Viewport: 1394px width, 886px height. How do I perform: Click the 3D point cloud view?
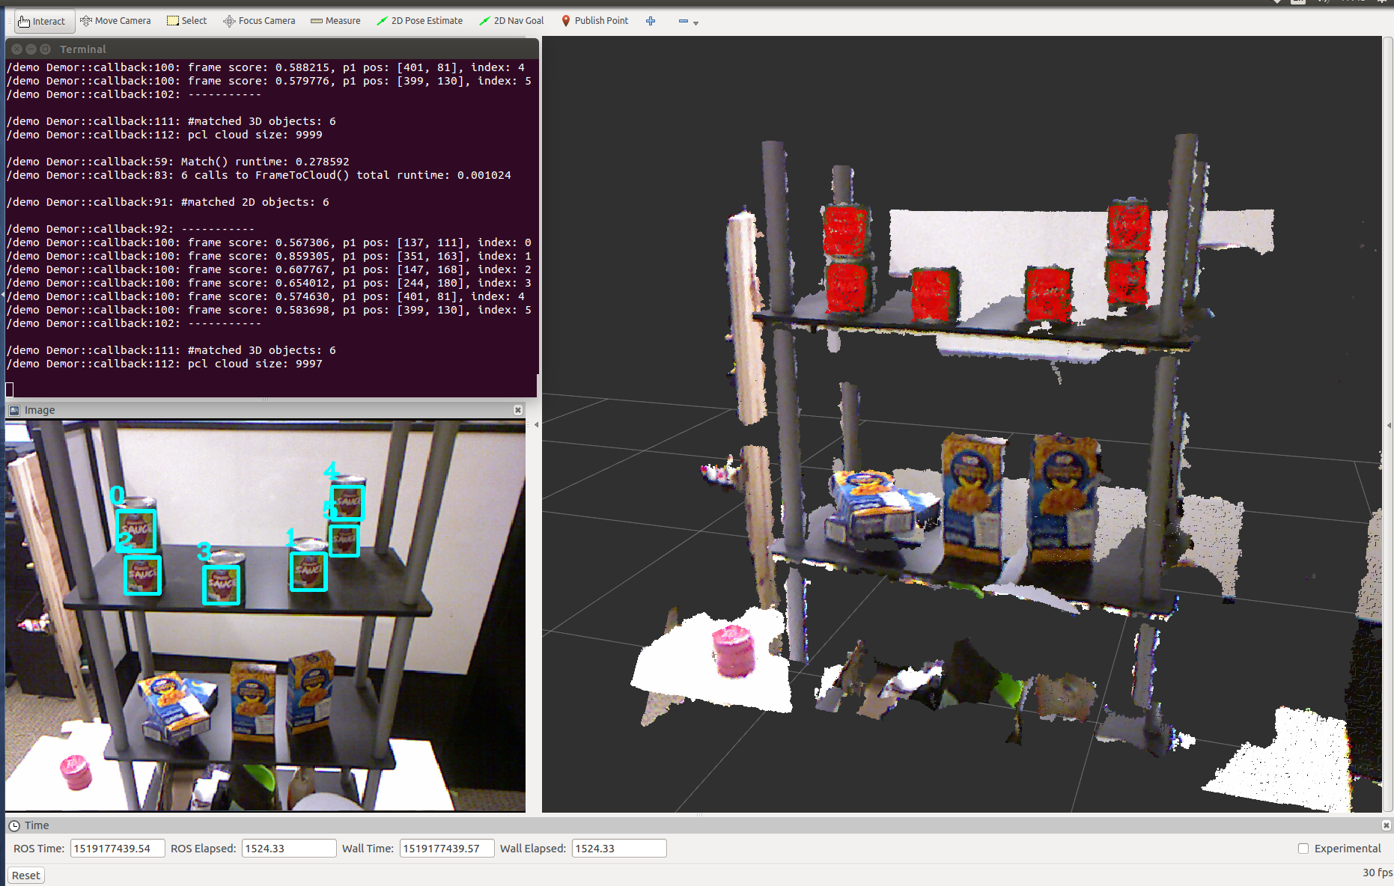point(961,424)
